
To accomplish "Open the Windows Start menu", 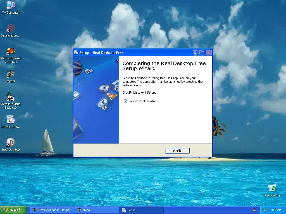I will pos(13,210).
